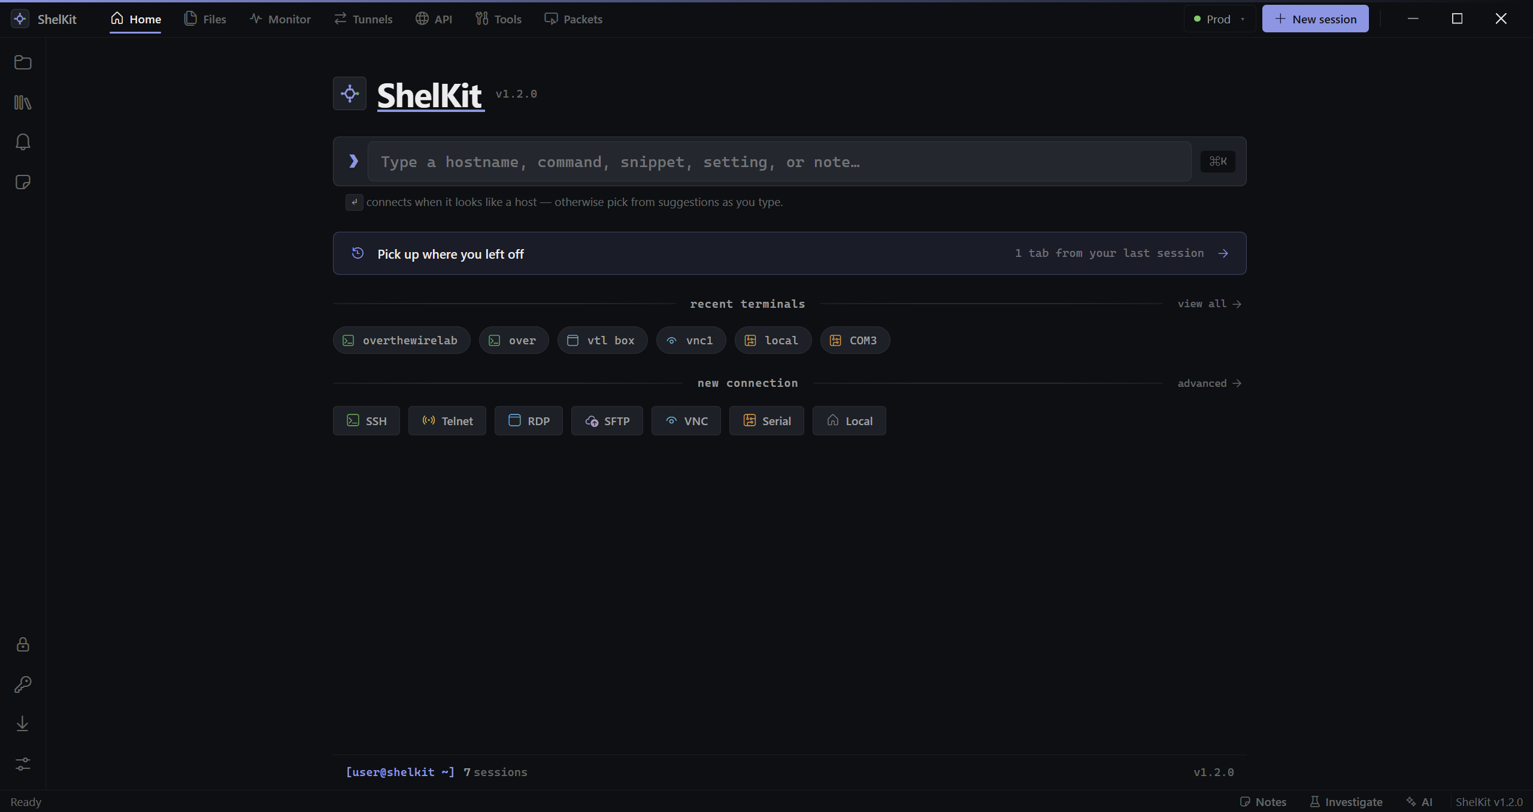Click the [user@shelkit ~] prompt text

[x=400, y=772]
